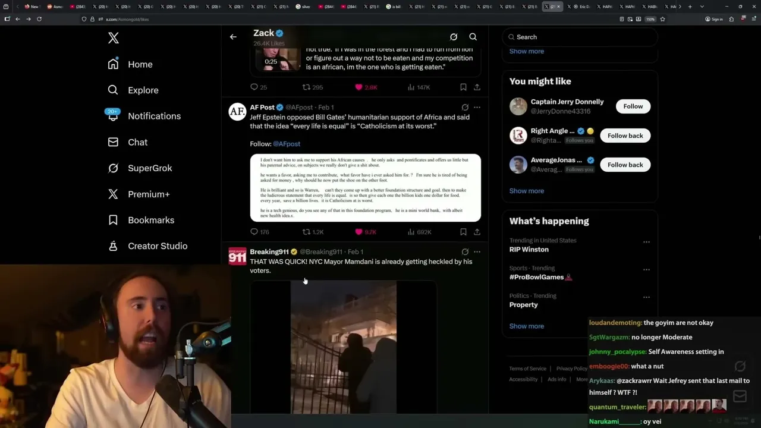Viewport: 761px width, 428px height.
Task: Reply to the tweet with 25 replies
Action: 259,87
